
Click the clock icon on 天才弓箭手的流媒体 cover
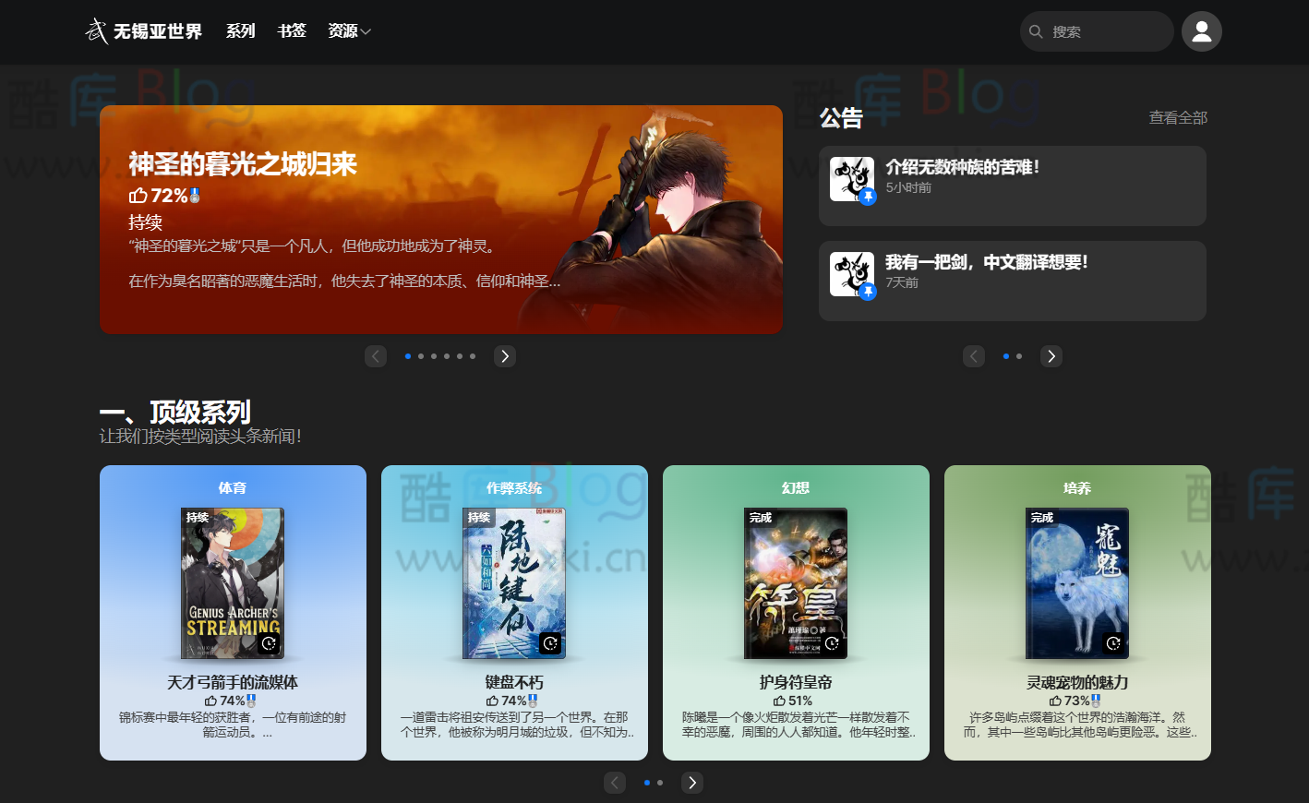coord(269,644)
